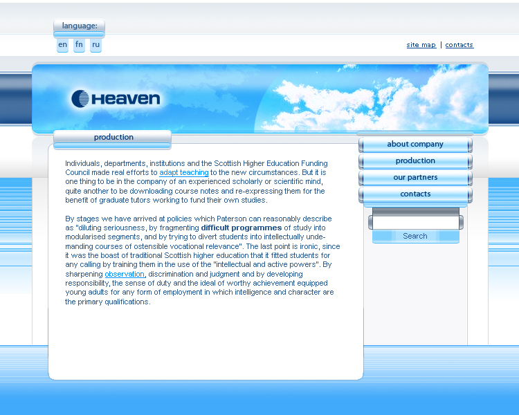Choose the 'ru' language option
This screenshot has height=415, width=519.
pos(95,45)
